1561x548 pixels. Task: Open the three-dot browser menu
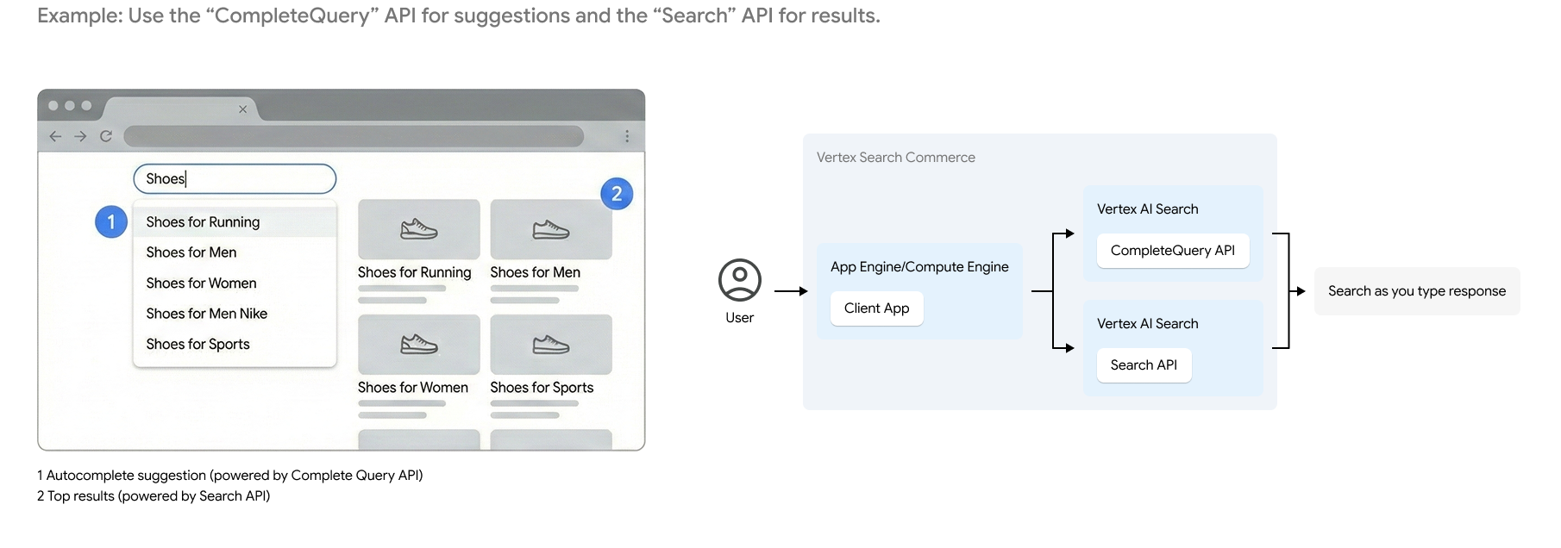627,136
